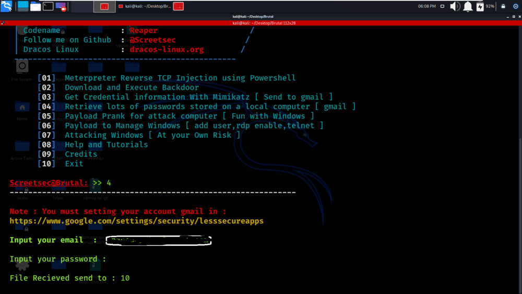
Task: Open the volume speaker control
Action: [455, 6]
